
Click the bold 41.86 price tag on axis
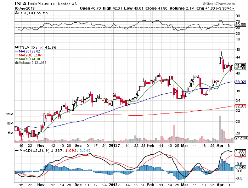pyautogui.click(x=240, y=65)
